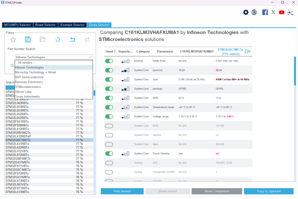This screenshot has width=298, height=199.
Task: Select STM32L063R8Tx in the match list
Action: 49,103
